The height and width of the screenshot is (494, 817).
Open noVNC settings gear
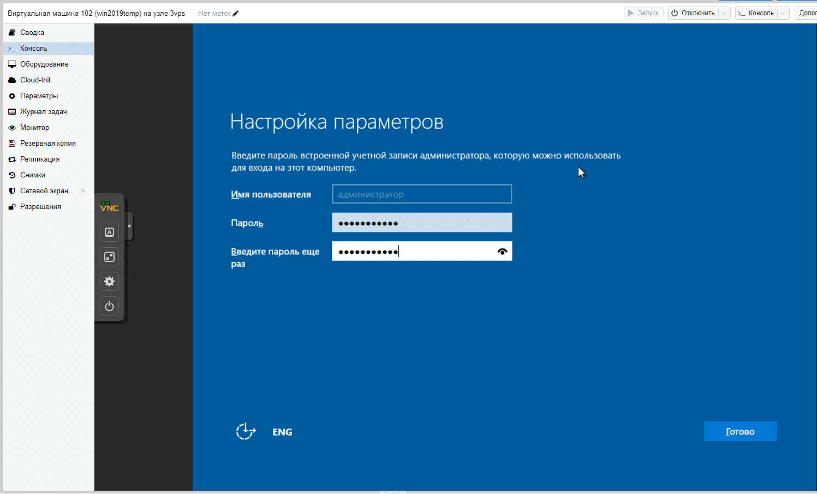coord(109,281)
